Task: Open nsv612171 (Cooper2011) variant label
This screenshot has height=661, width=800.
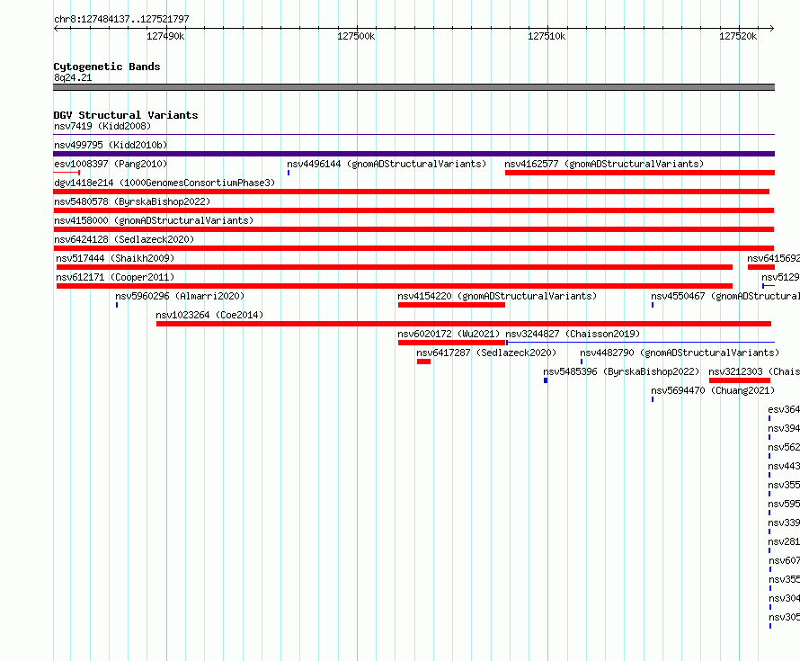Action: coord(115,277)
